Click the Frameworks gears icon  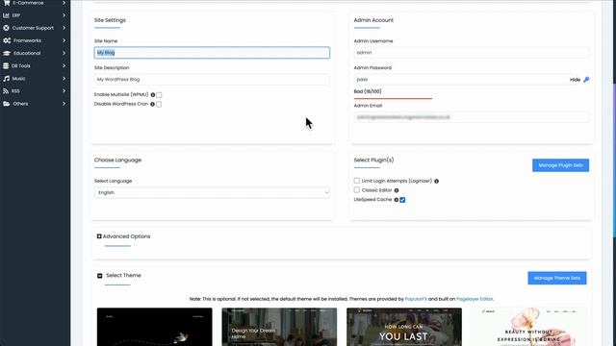[7, 40]
